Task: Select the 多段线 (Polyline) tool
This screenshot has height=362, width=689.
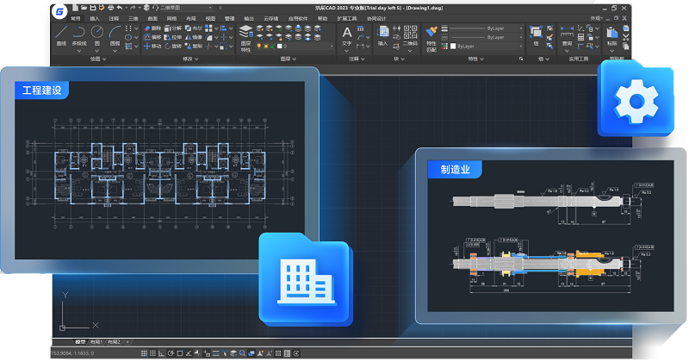Action: [80, 33]
